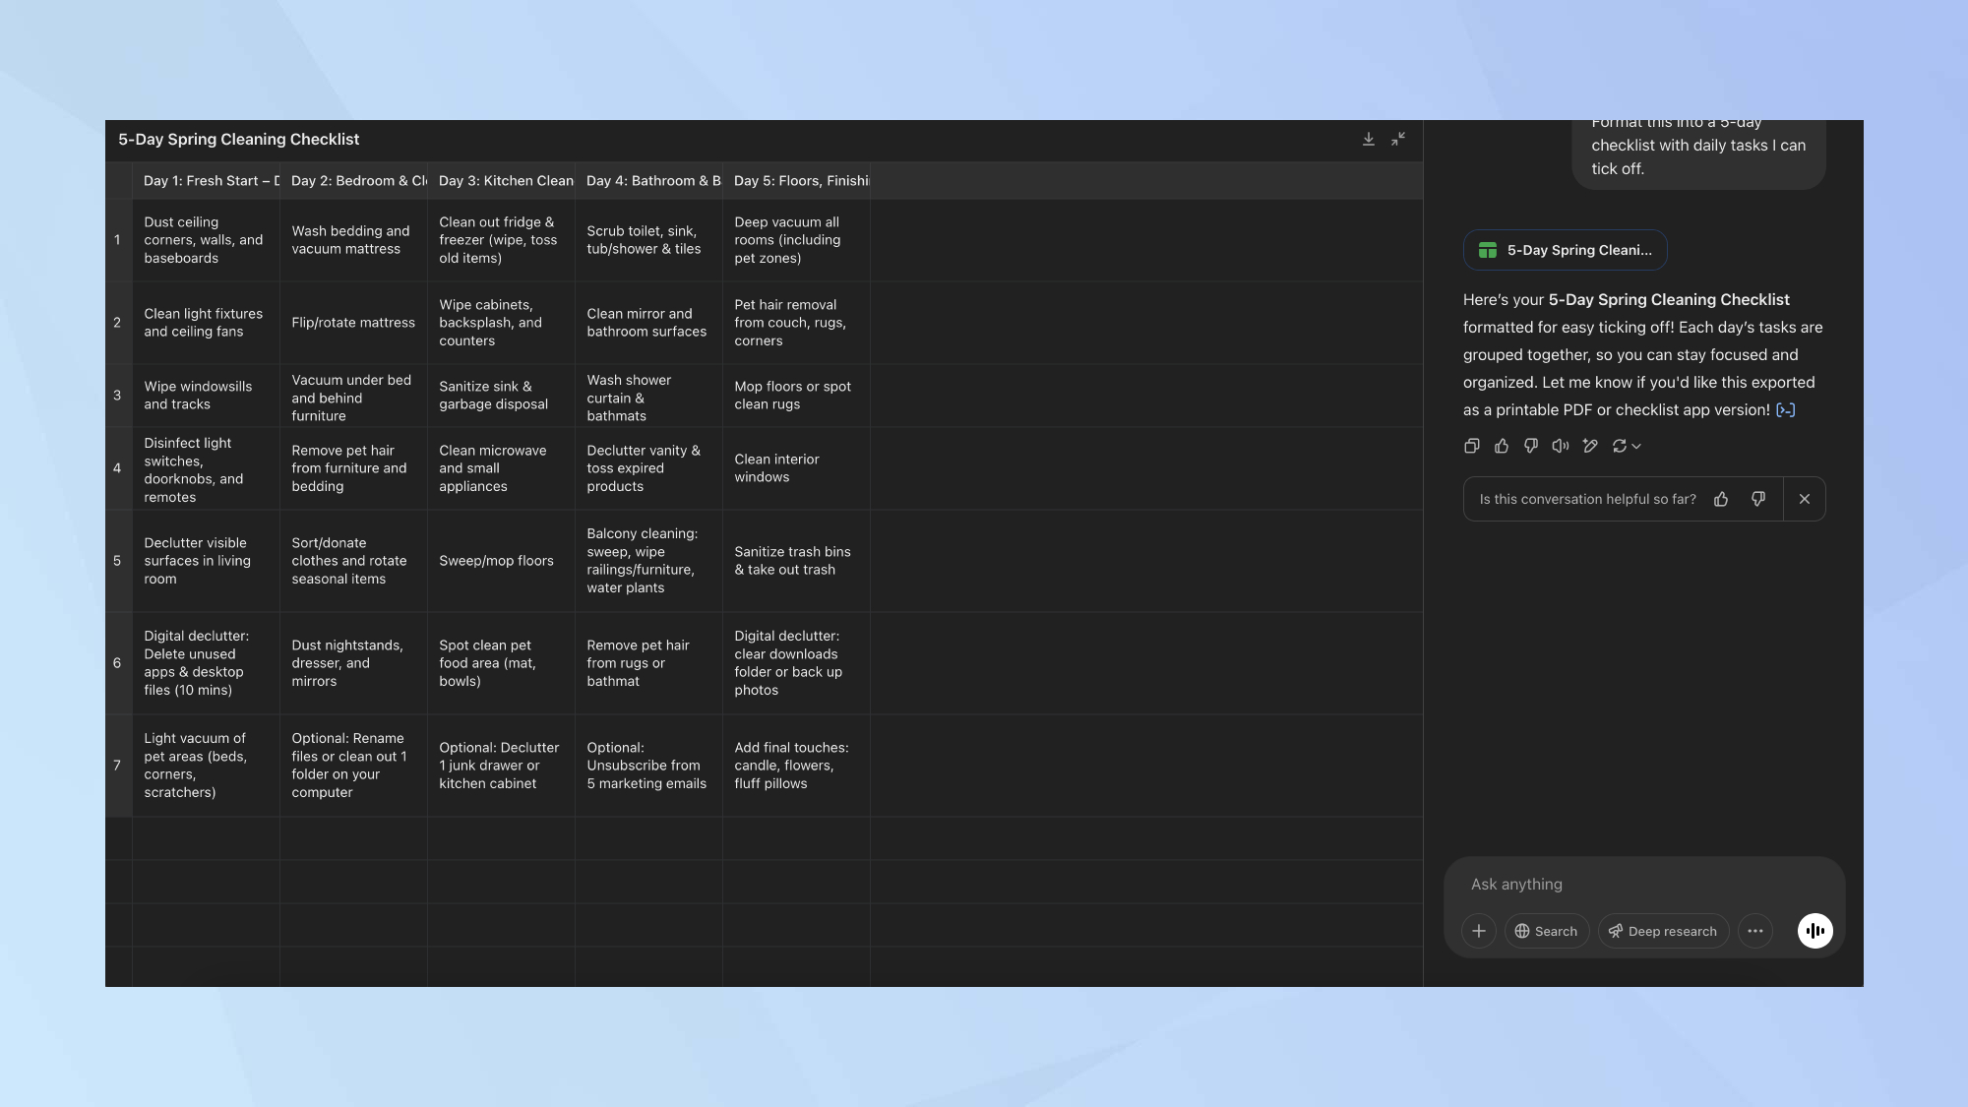Select Day 3: Kitchen Clean column header
Screen dimensions: 1968x1107
(505, 181)
